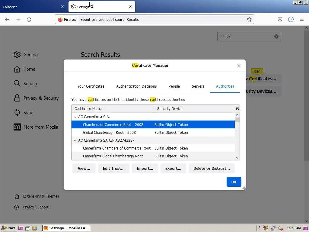Click the Delete or Distrust... button
309x232 pixels.
(212, 169)
